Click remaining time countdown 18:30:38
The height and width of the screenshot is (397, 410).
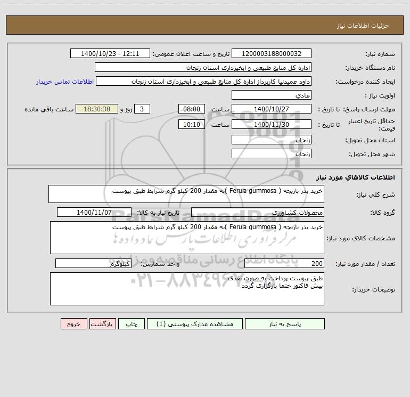click(x=97, y=109)
